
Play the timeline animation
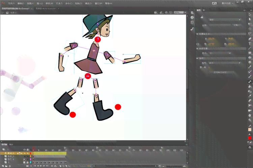(41, 166)
